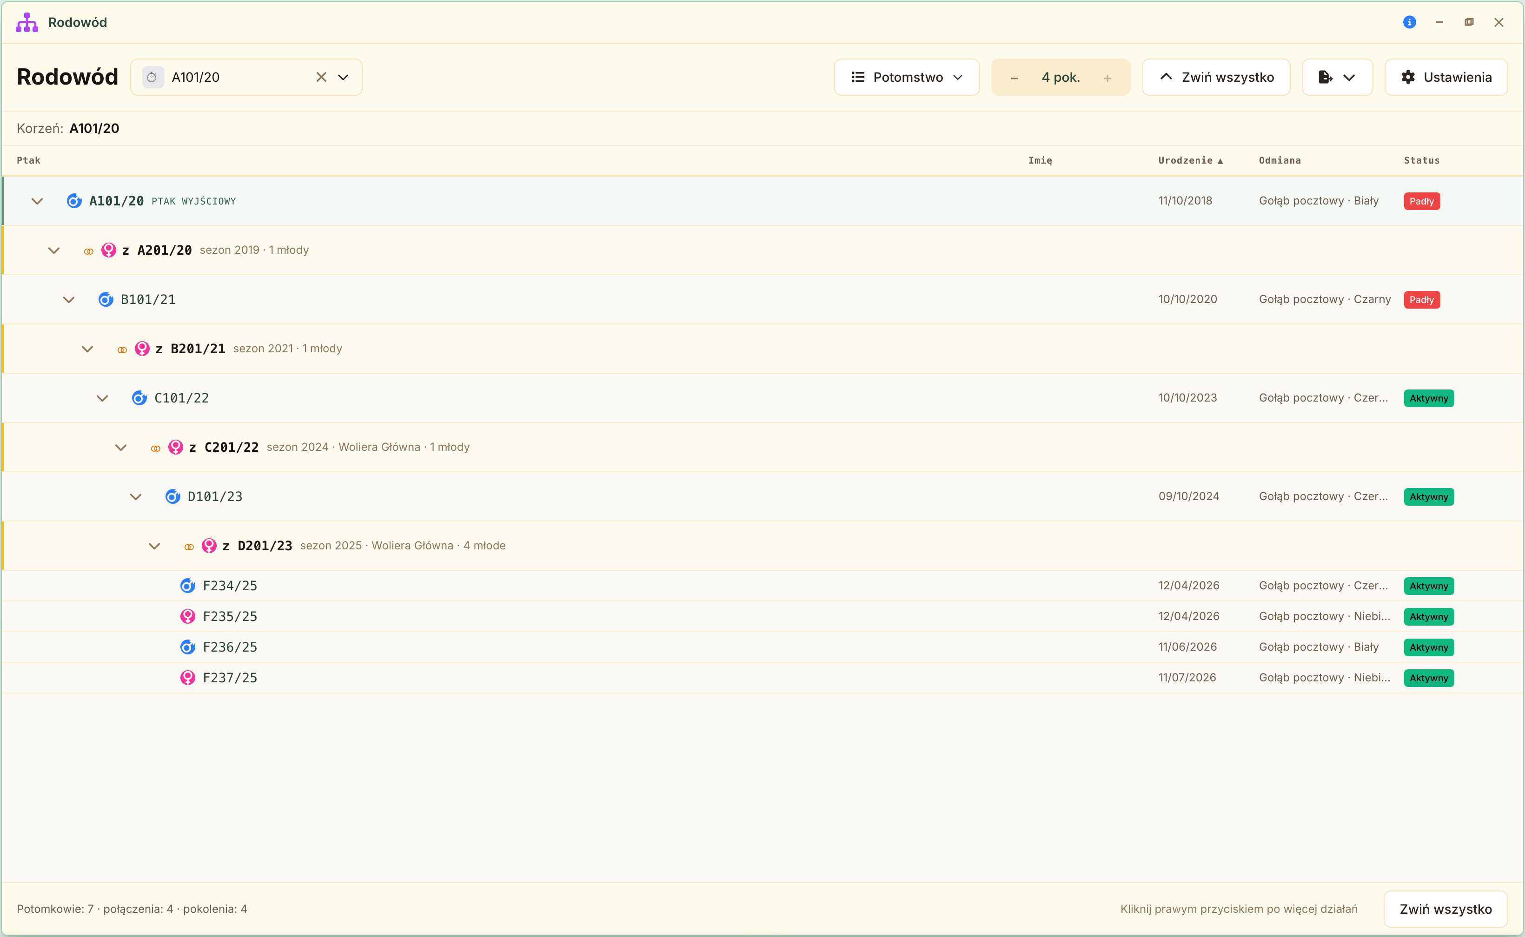This screenshot has height=937, width=1525.
Task: Click the C101/22 bird label
Action: click(x=181, y=398)
